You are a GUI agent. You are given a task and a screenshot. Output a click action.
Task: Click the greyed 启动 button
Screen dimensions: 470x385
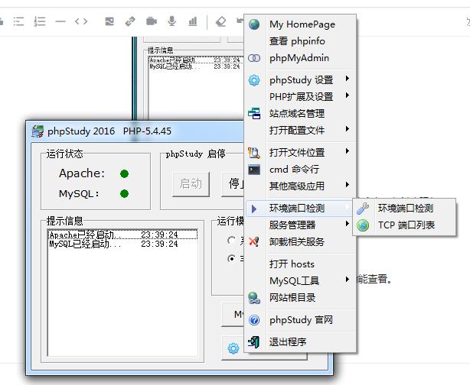[191, 184]
